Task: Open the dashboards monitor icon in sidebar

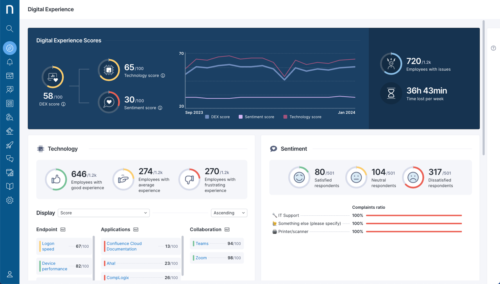Action: (10, 76)
